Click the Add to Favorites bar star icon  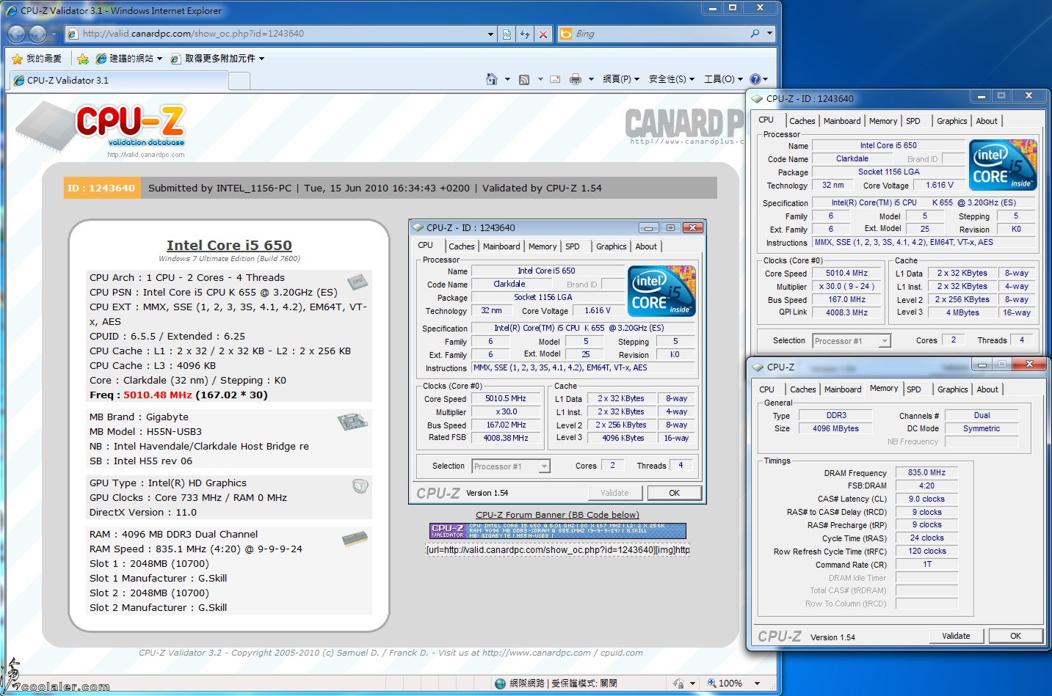[83, 59]
